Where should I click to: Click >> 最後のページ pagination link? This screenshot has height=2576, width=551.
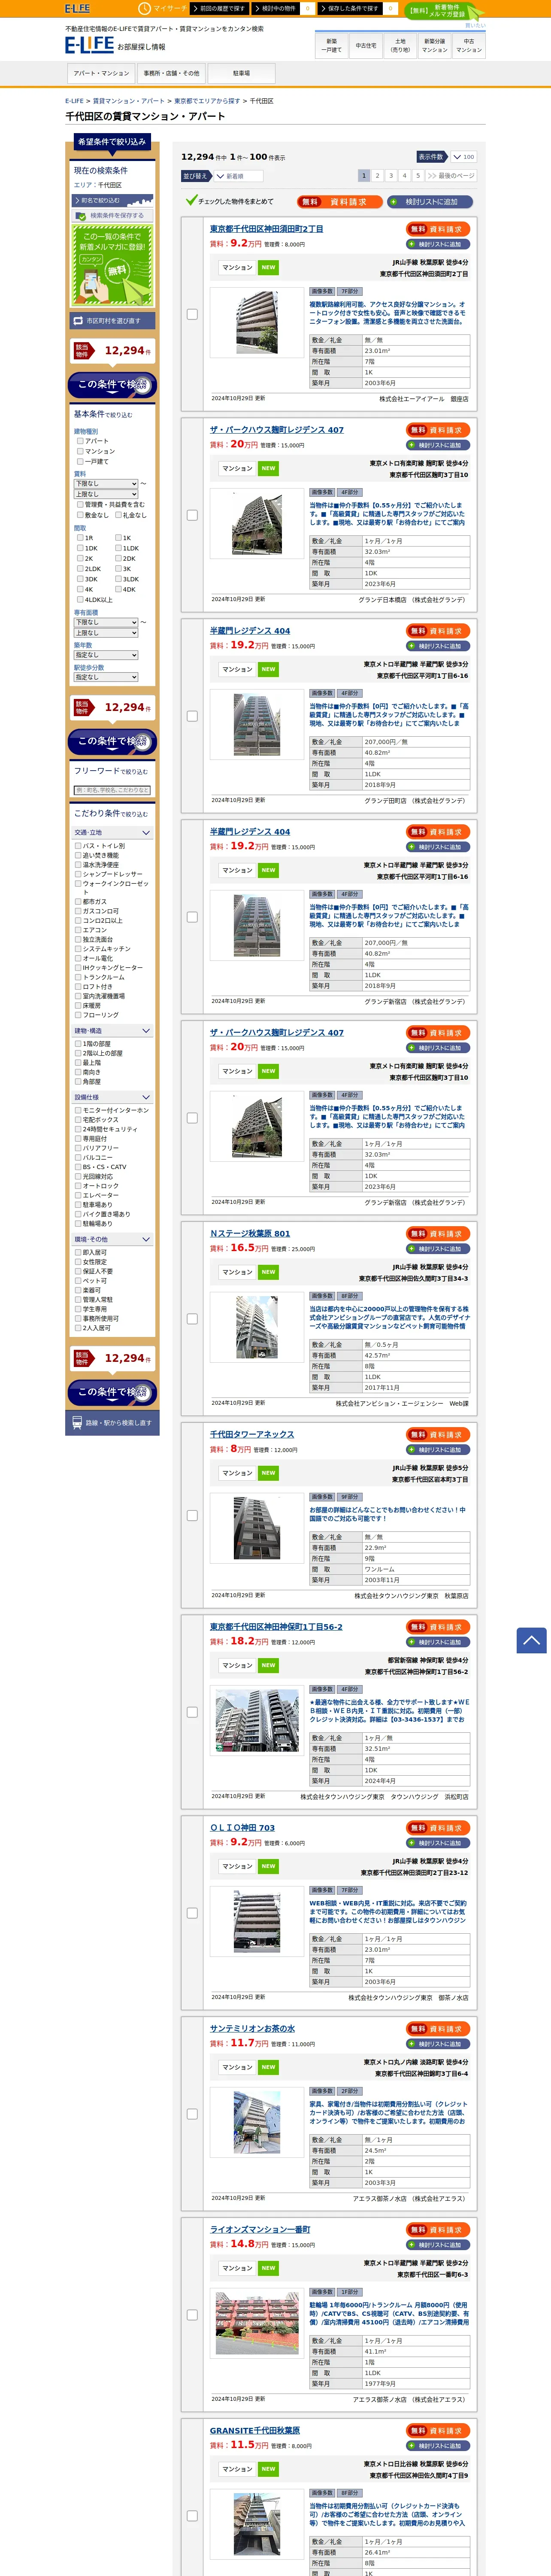pyautogui.click(x=451, y=175)
